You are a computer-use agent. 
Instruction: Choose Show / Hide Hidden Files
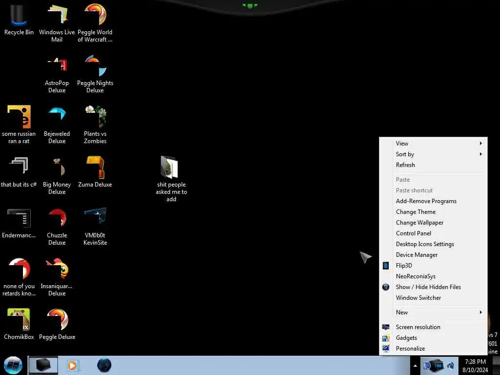(x=434, y=287)
